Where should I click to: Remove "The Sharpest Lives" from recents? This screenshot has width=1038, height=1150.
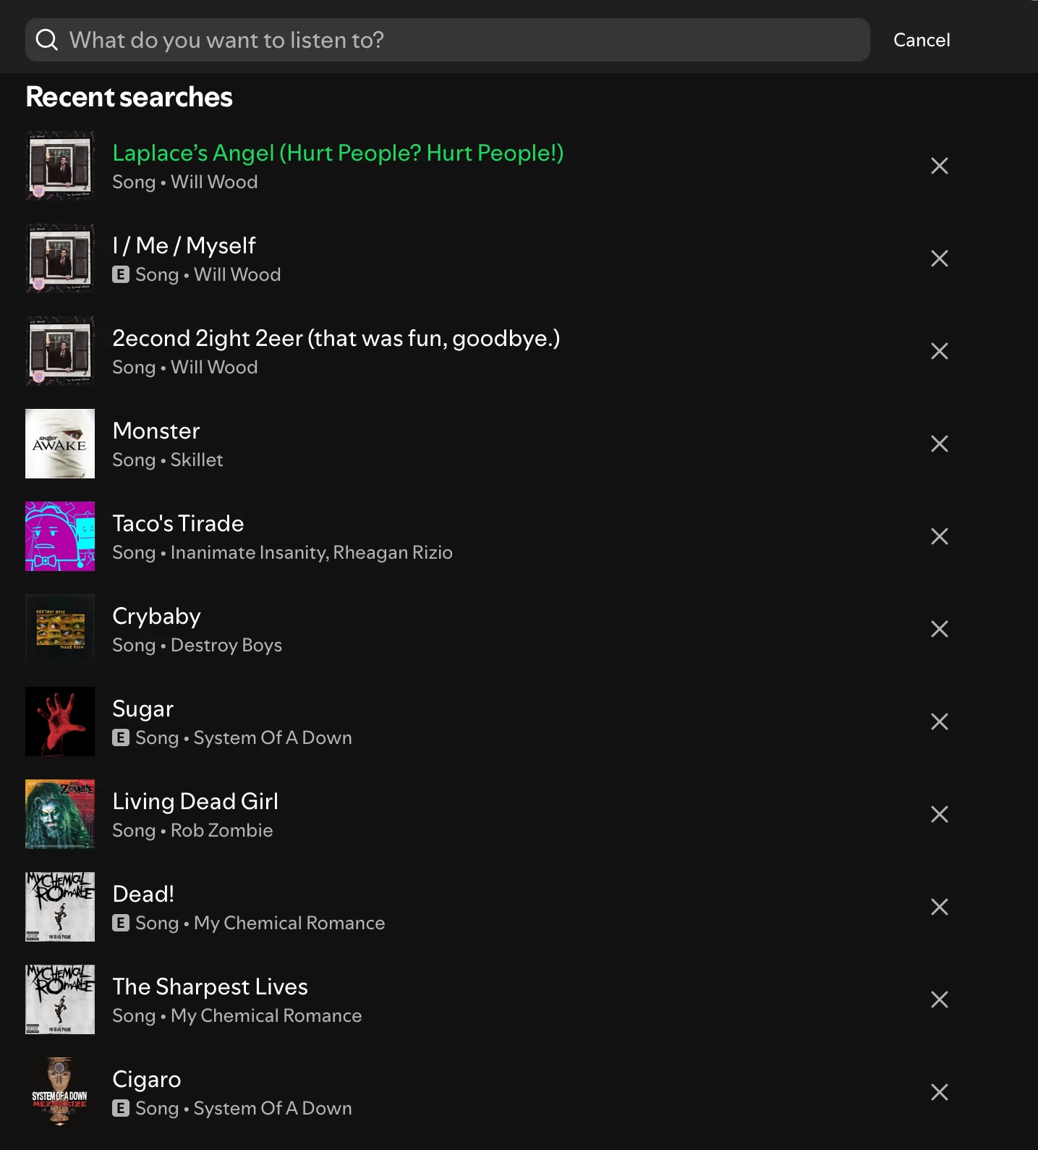[x=939, y=999]
